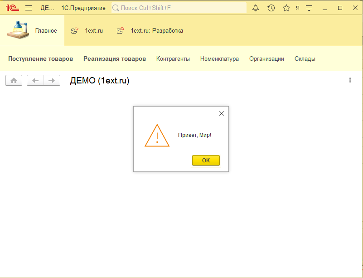Screen dimensions: 363x278
Task: Click the "Я" discussions icon
Action: pyautogui.click(x=298, y=8)
